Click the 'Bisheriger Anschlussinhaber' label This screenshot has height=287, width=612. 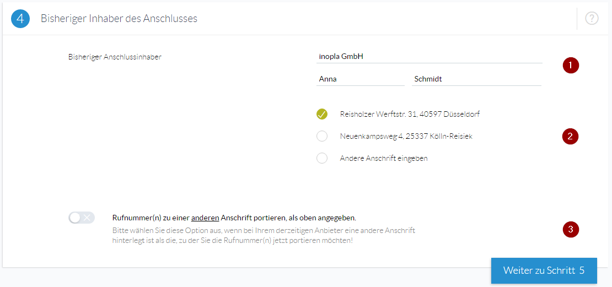[115, 57]
